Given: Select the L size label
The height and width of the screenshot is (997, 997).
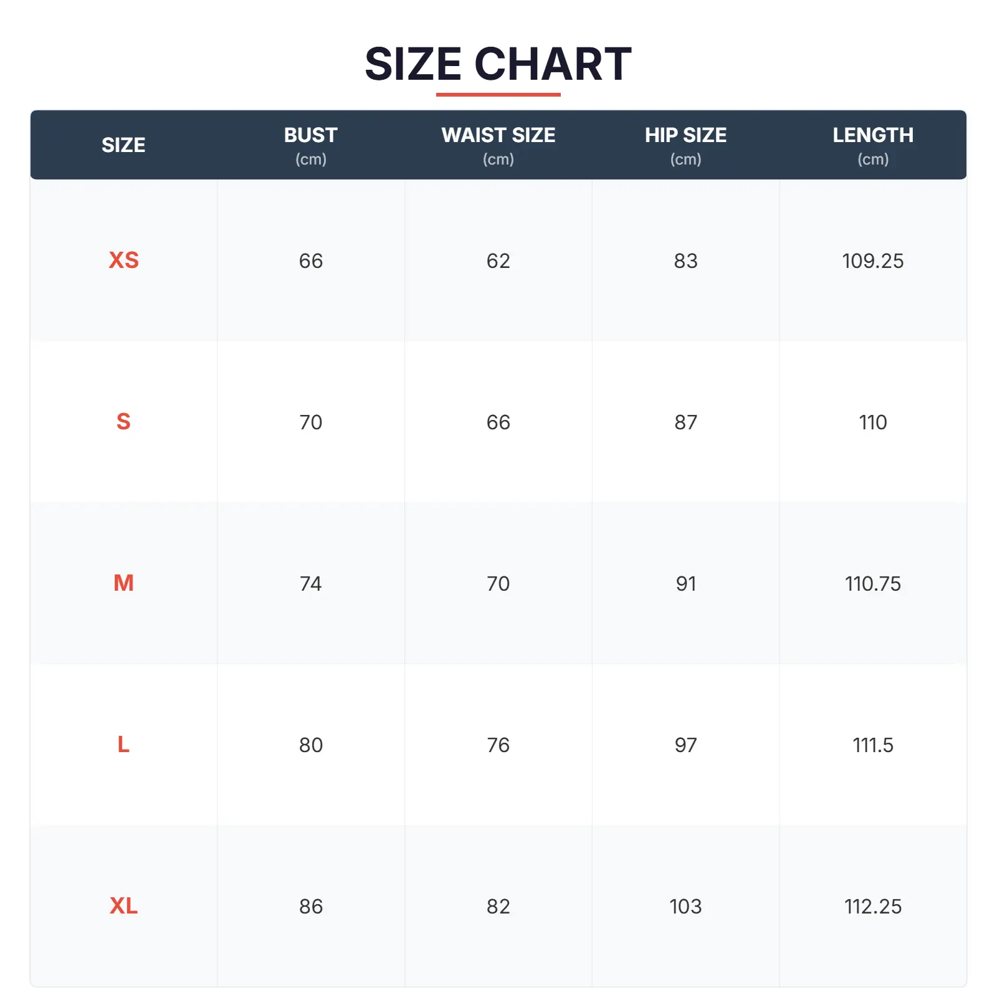Looking at the screenshot, I should coord(123,745).
